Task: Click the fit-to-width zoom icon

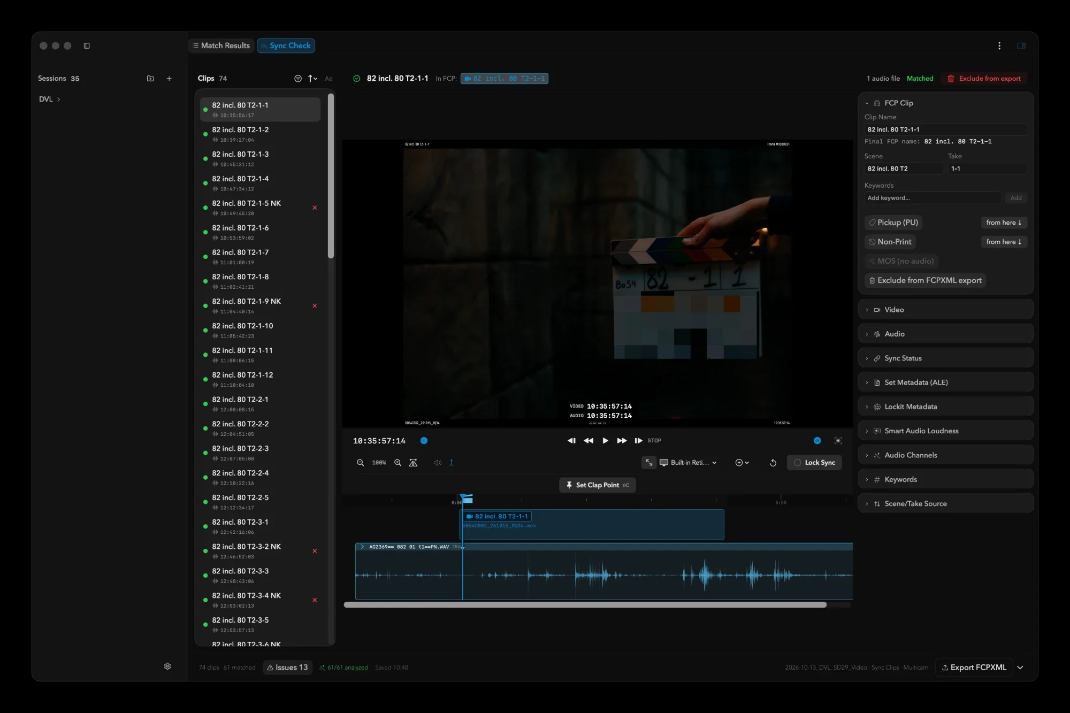Action: tap(413, 463)
